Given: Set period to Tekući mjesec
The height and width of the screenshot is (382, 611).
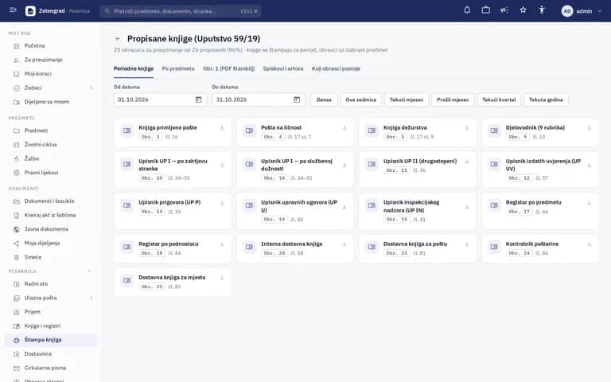Looking at the screenshot, I should pos(407,99).
